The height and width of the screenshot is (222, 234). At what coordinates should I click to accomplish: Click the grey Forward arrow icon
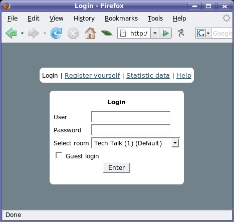click(x=34, y=33)
